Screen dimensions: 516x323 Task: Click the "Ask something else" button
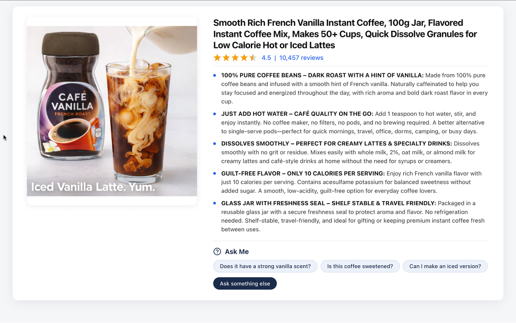[245, 283]
